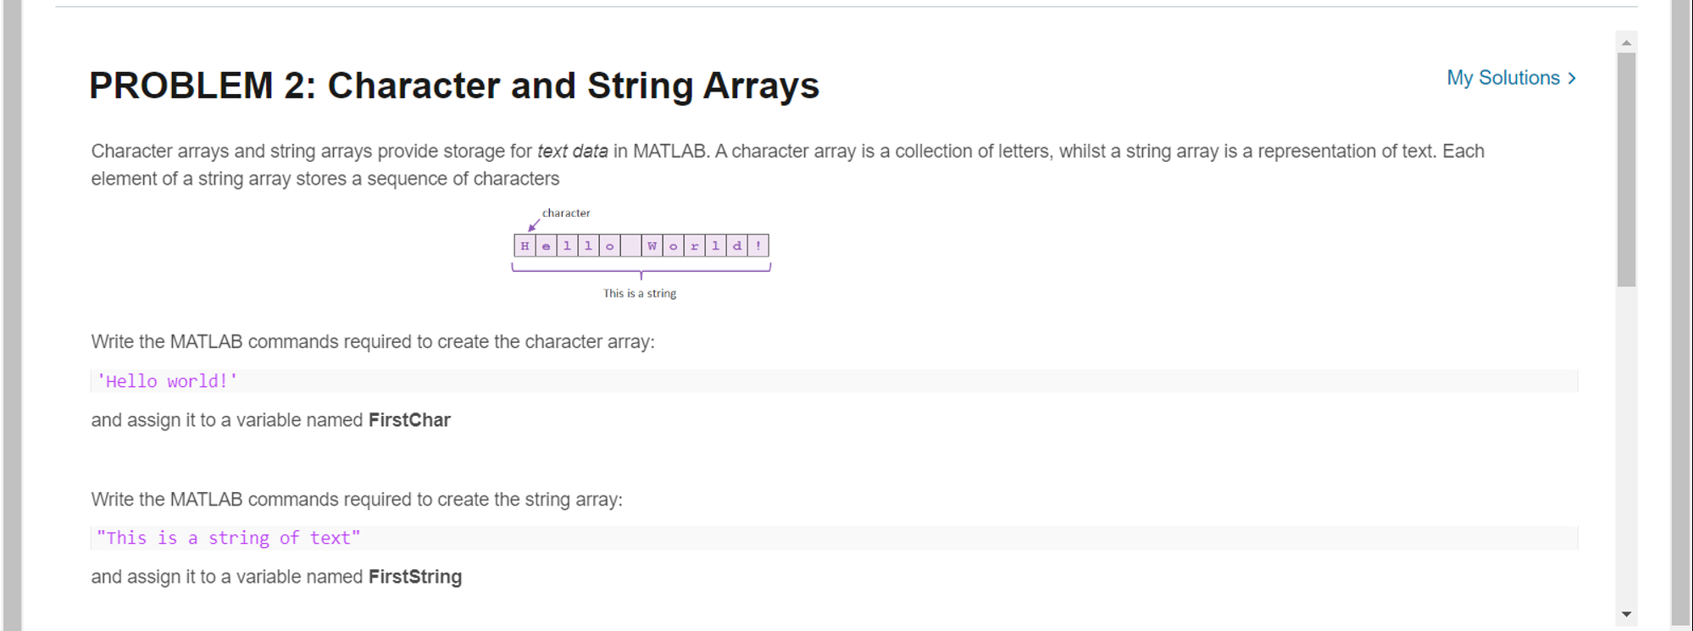Click the chevron next to My Solutions
The image size is (1693, 631).
(1572, 77)
